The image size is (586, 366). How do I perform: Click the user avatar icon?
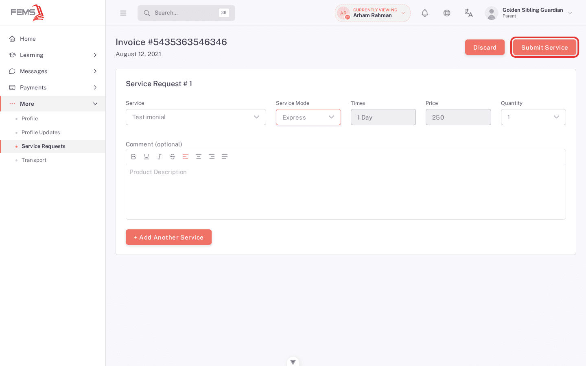[x=492, y=13]
